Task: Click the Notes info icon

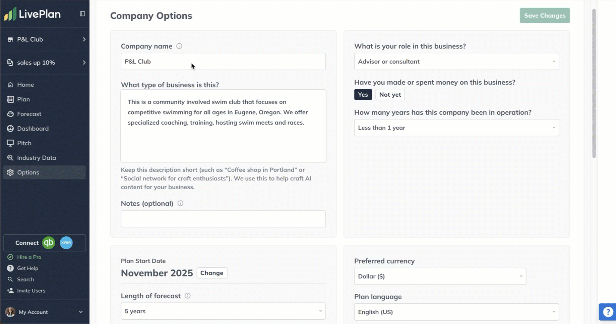Action: pos(181,203)
